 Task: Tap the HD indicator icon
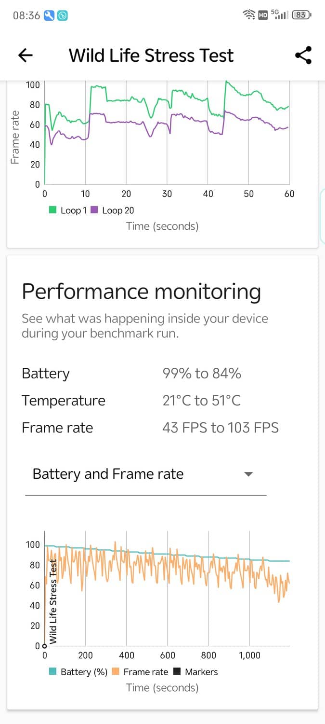(263, 15)
